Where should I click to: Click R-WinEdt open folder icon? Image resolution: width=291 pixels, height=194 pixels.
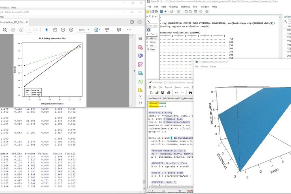[x=157, y=92]
